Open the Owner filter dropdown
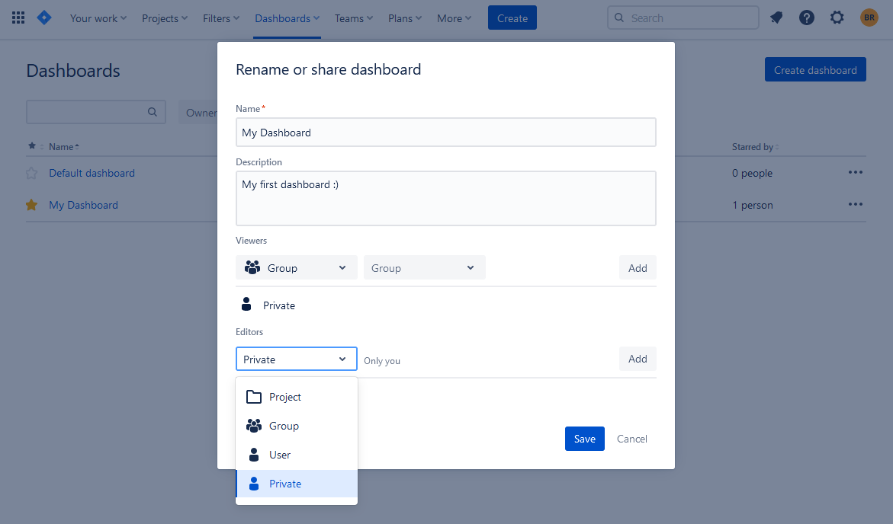 click(x=198, y=112)
